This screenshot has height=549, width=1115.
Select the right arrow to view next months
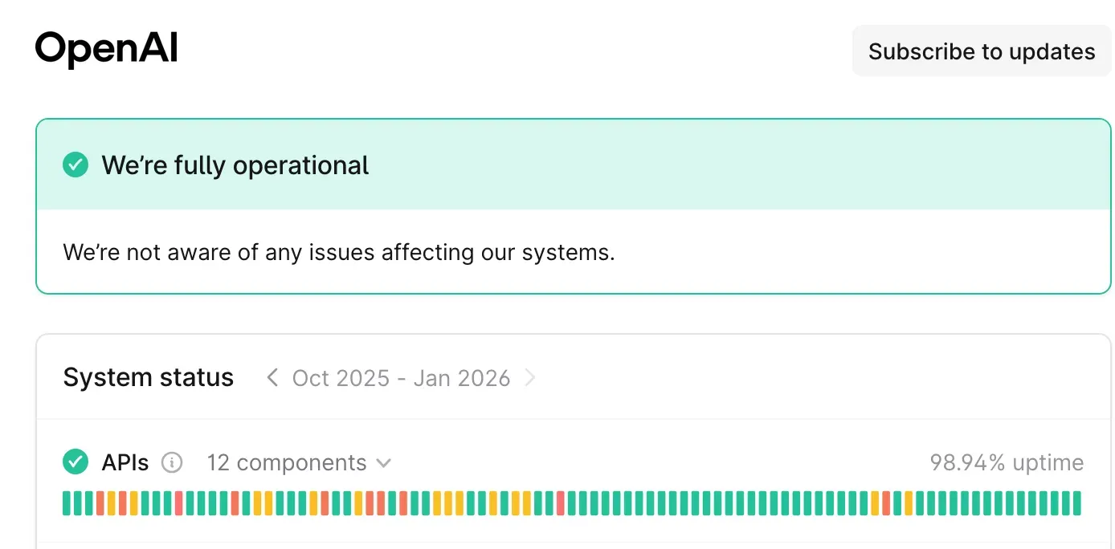530,377
